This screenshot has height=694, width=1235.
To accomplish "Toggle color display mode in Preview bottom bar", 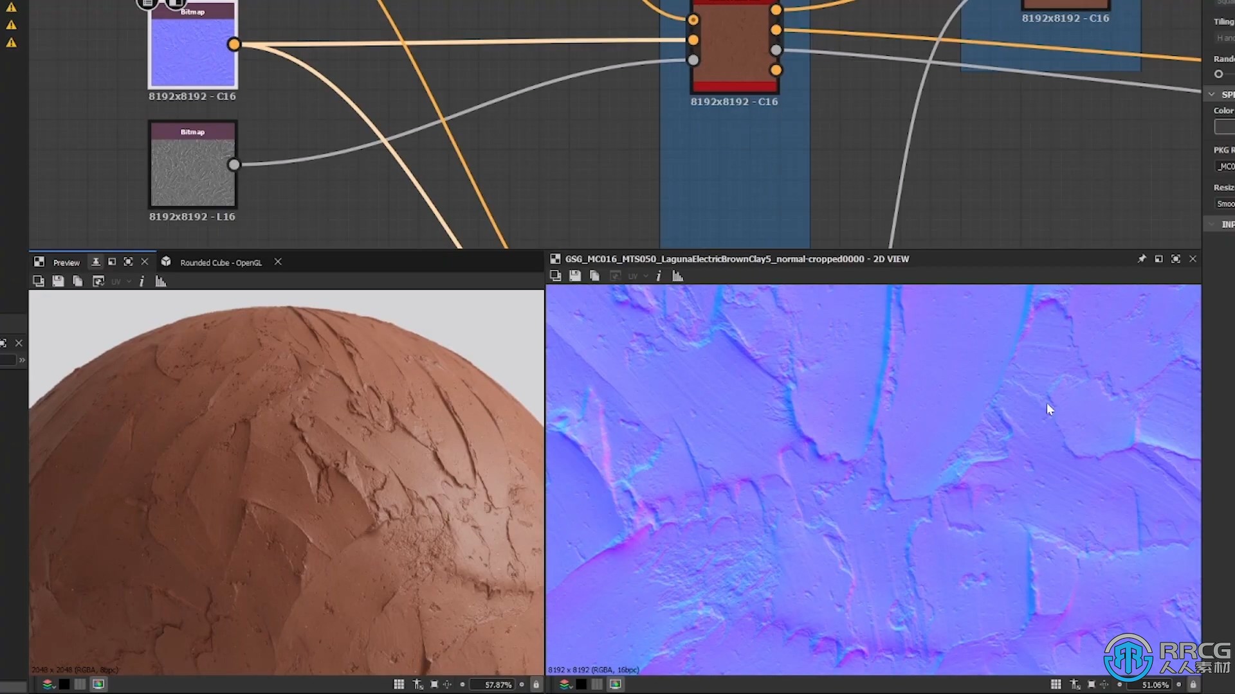I will coord(98,684).
